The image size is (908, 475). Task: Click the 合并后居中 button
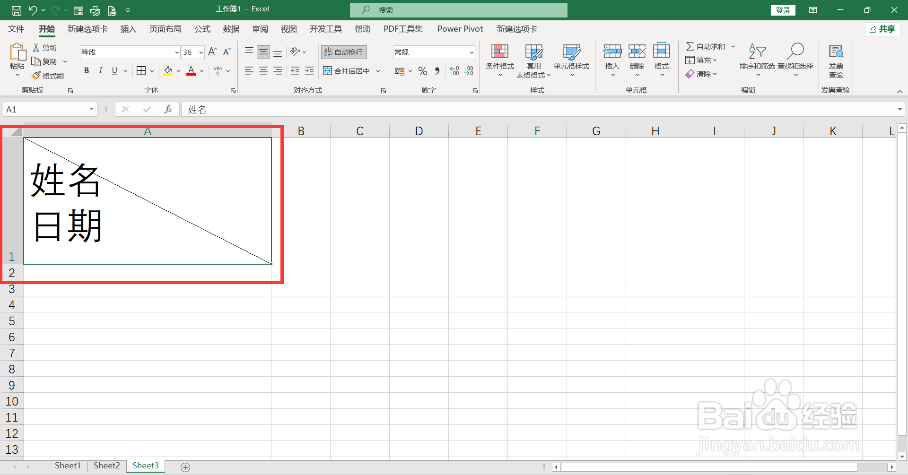point(347,71)
